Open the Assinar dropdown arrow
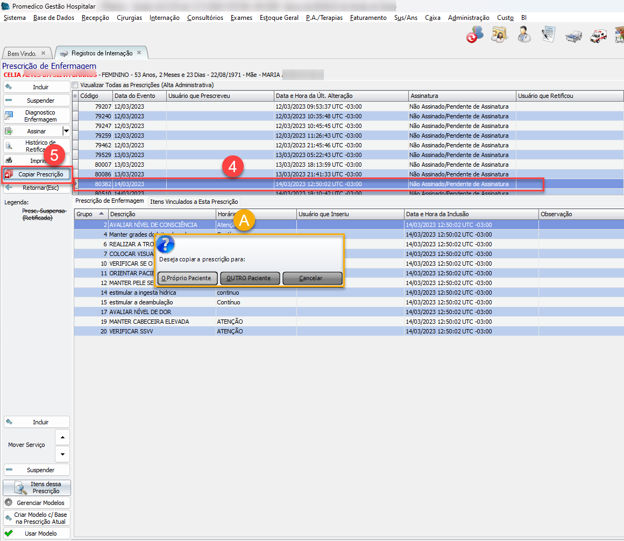Screen dimensions: 624x541 [66, 131]
